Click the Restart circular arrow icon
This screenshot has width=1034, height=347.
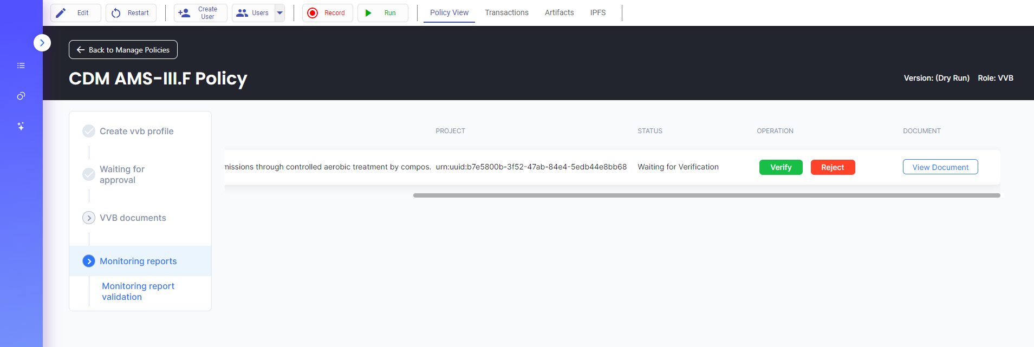(116, 13)
